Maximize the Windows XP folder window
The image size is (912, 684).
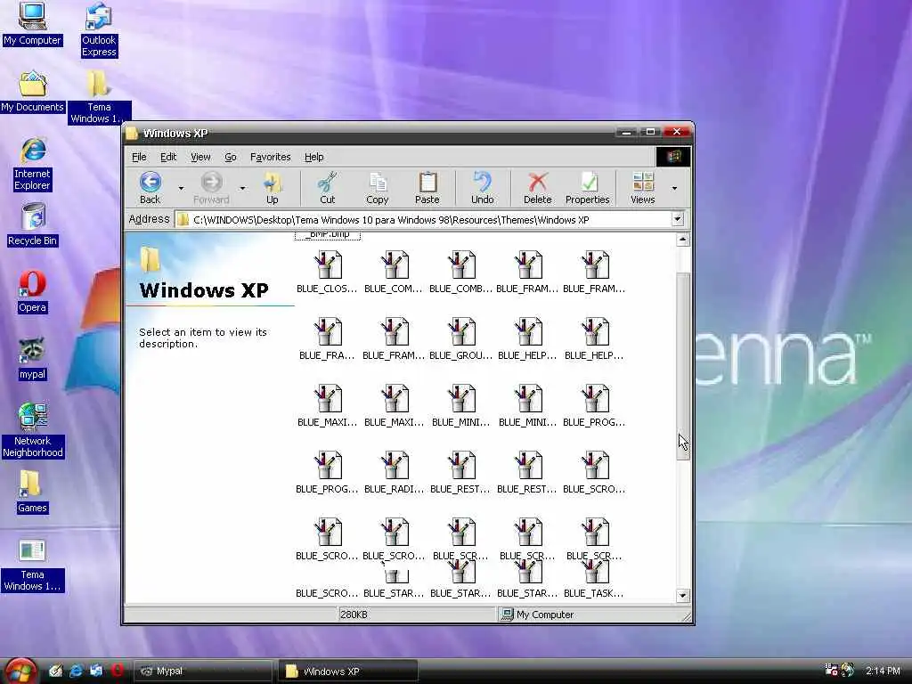[x=650, y=132]
